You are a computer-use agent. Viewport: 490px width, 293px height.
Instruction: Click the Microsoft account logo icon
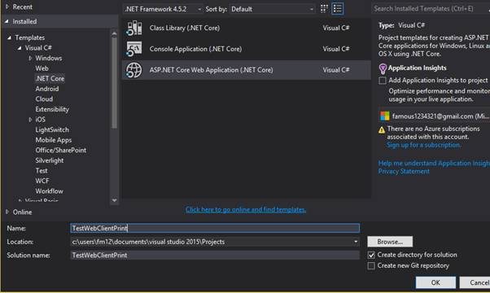click(385, 116)
